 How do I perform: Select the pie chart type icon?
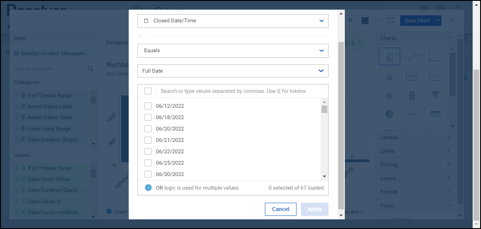coord(389,114)
